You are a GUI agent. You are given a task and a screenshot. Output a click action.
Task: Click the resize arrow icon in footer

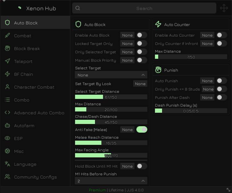(228, 190)
